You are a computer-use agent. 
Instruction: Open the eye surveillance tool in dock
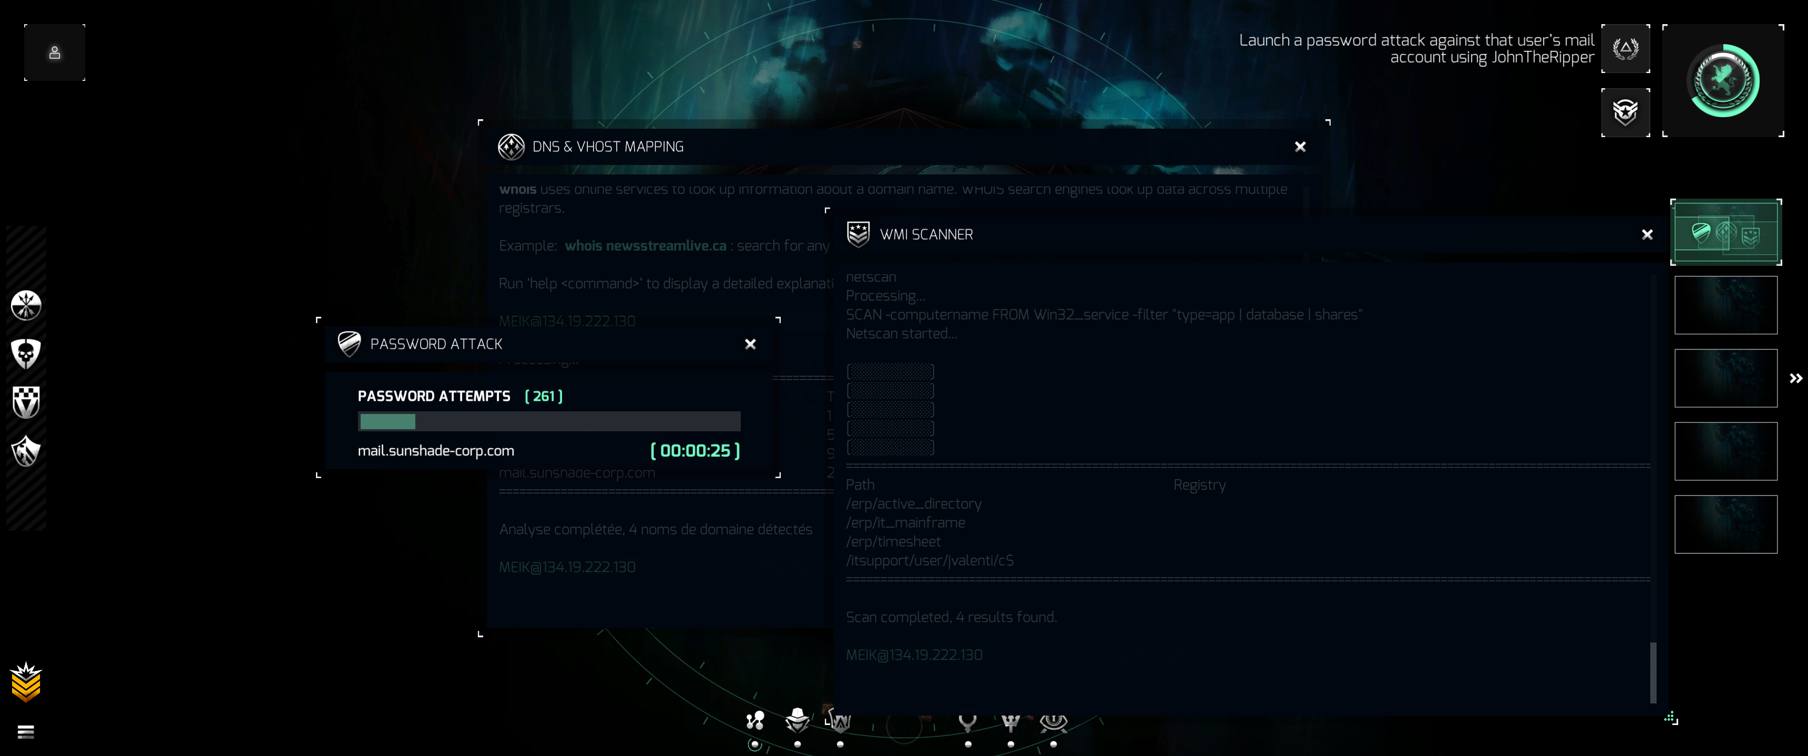1053,721
